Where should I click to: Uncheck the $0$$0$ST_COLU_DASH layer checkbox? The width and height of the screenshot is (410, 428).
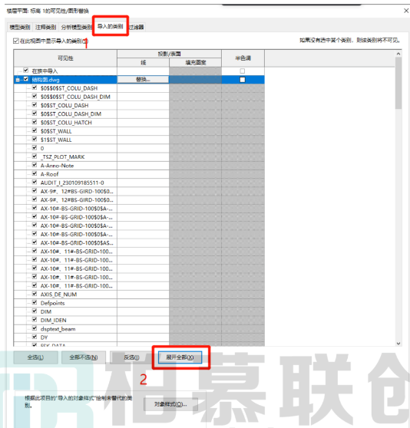pyautogui.click(x=35, y=87)
